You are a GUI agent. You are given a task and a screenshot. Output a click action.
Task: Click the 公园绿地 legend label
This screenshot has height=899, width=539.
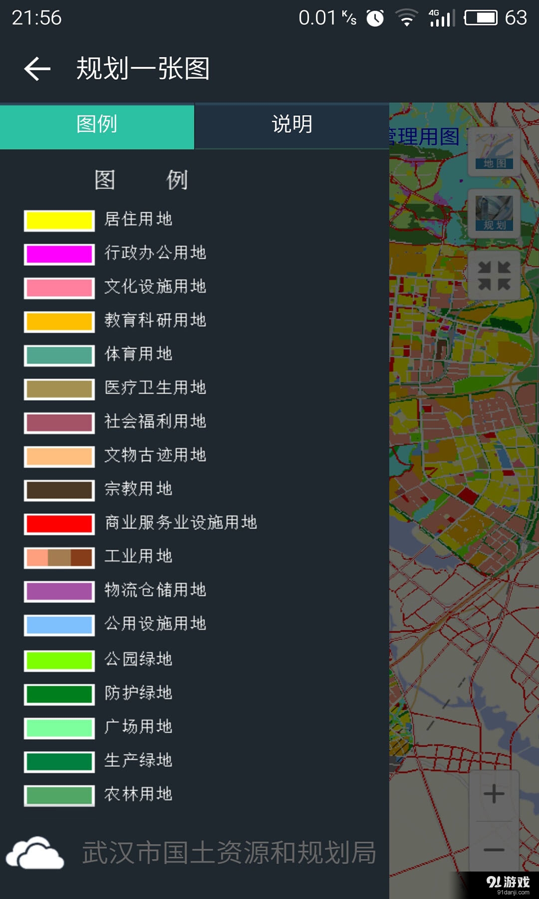[138, 659]
